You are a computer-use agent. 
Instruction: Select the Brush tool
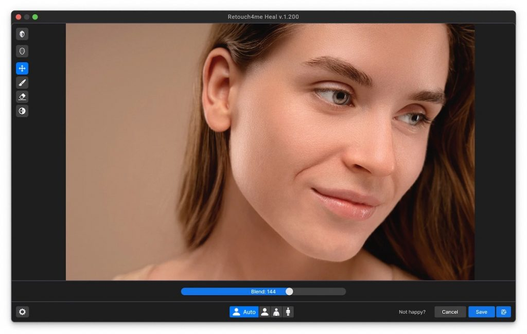pyautogui.click(x=22, y=82)
